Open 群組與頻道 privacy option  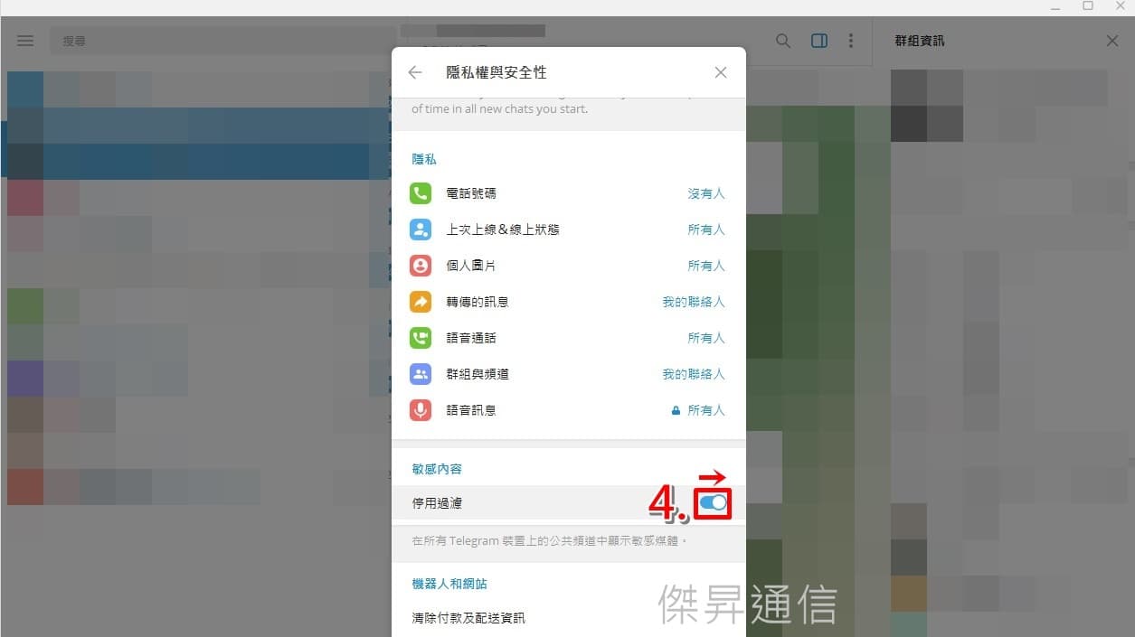(x=569, y=374)
